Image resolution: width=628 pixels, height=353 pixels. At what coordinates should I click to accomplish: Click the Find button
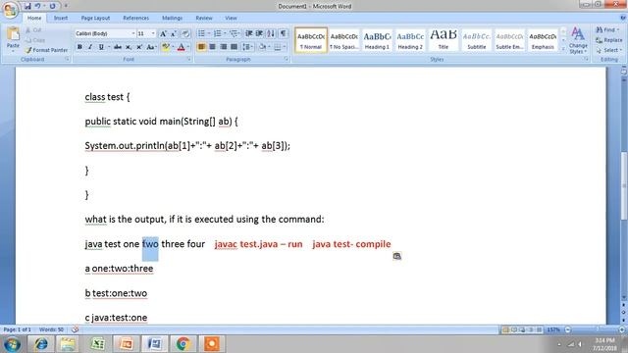click(607, 30)
